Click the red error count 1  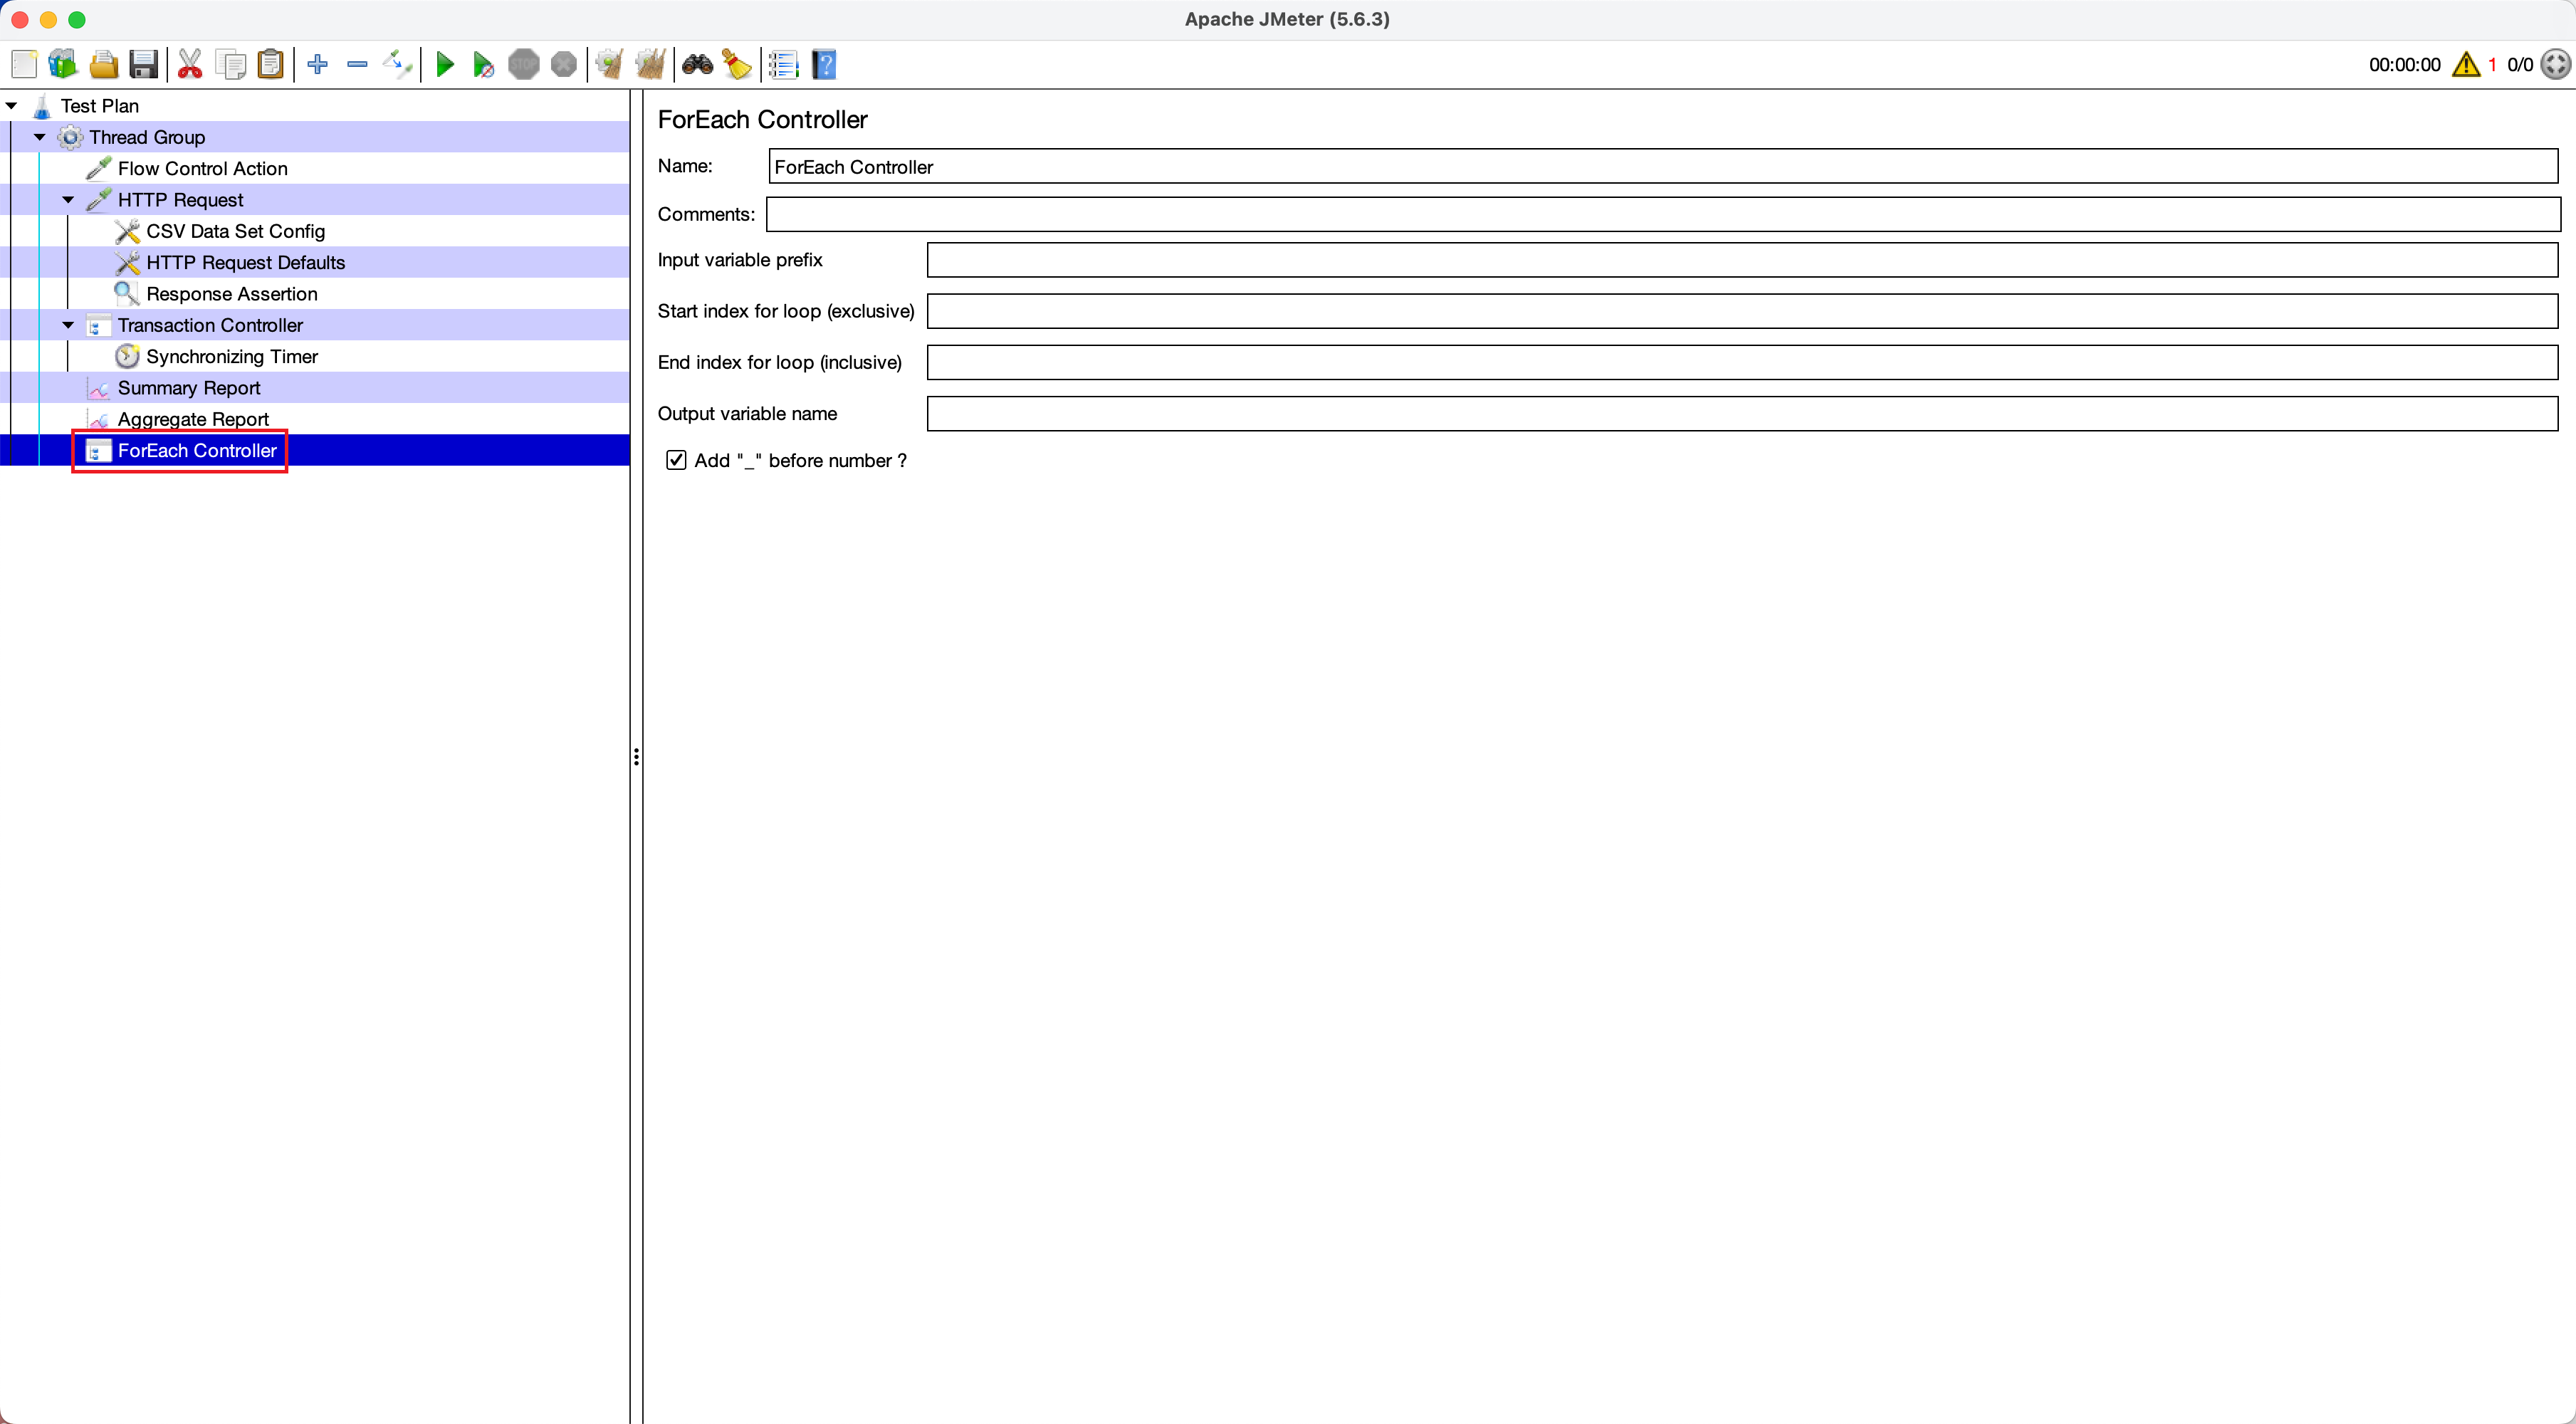[x=2492, y=65]
